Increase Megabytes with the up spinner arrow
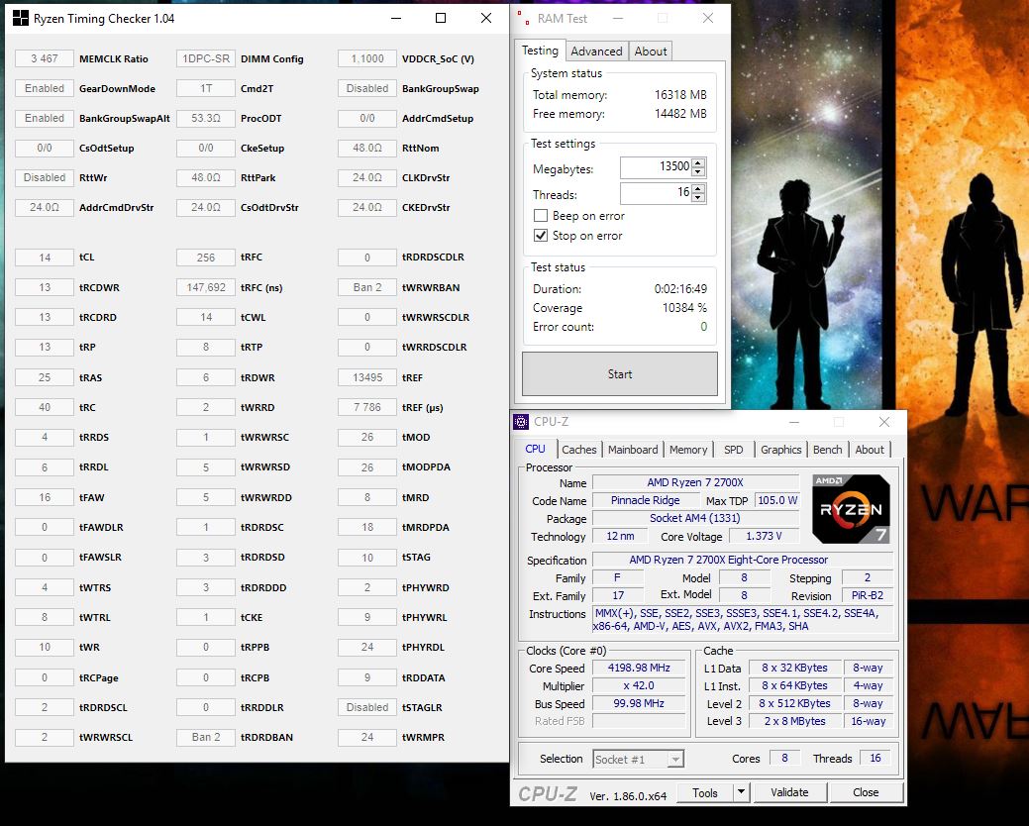This screenshot has height=826, width=1029. click(698, 162)
